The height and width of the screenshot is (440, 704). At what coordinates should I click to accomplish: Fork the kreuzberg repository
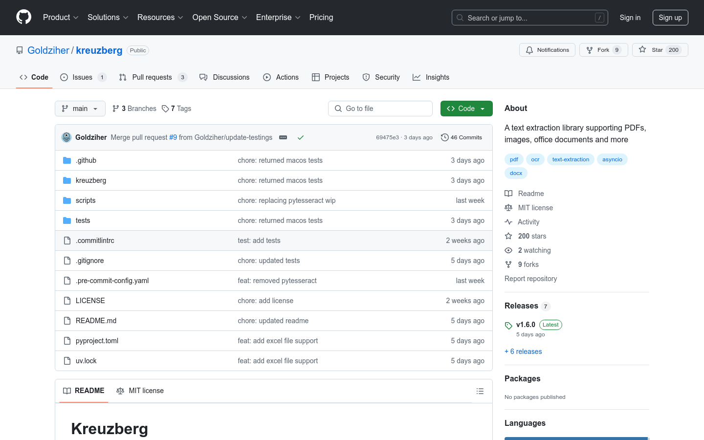coord(603,50)
